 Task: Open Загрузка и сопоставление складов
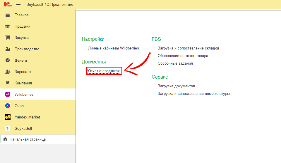(x=188, y=48)
